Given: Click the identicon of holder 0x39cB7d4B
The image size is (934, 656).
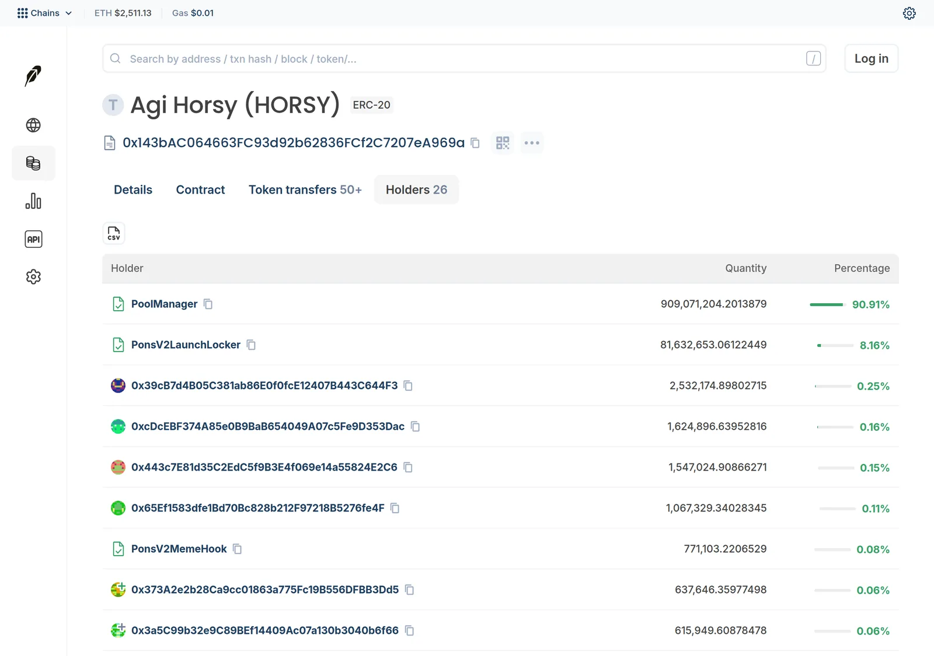Looking at the screenshot, I should (118, 385).
